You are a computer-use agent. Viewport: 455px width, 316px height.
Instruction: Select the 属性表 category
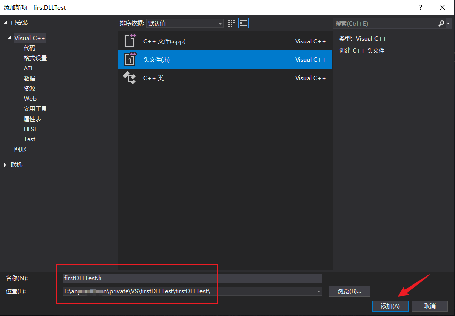coord(32,119)
